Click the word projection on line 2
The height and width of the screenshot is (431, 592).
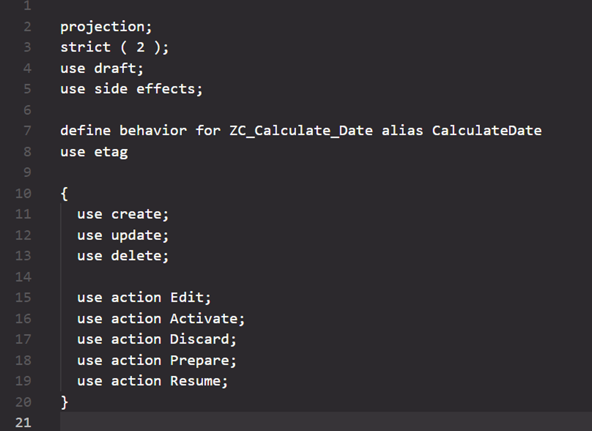point(102,27)
